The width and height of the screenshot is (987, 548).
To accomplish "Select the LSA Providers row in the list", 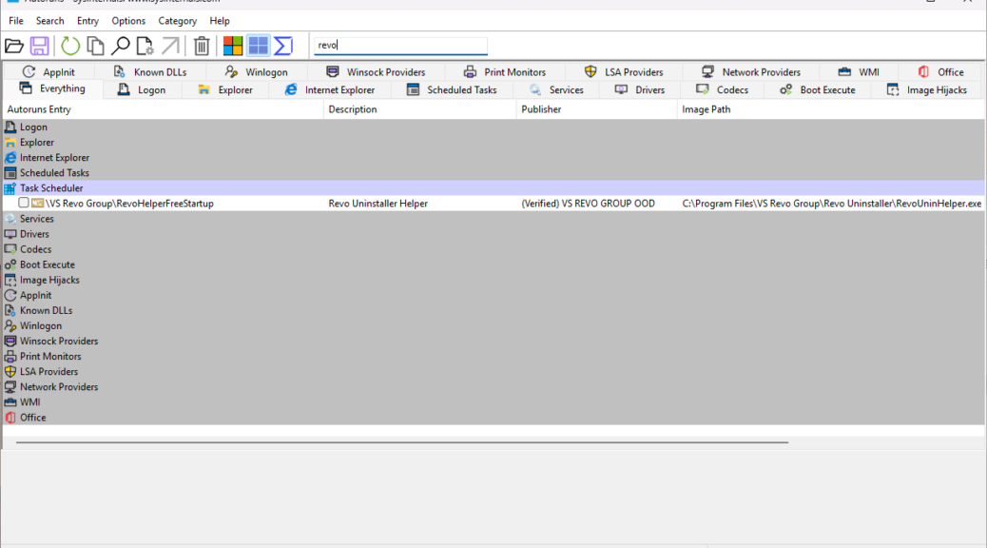I will (x=493, y=372).
